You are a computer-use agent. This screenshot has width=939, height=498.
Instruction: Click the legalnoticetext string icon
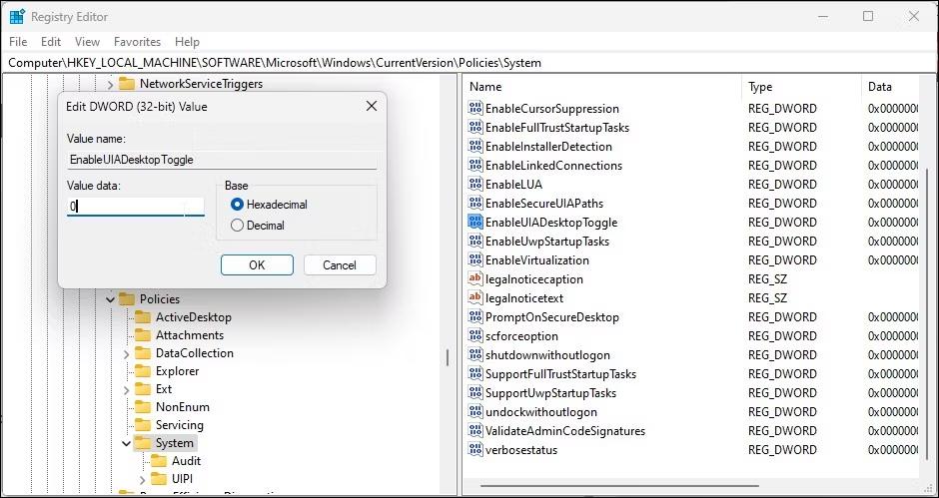(x=474, y=298)
